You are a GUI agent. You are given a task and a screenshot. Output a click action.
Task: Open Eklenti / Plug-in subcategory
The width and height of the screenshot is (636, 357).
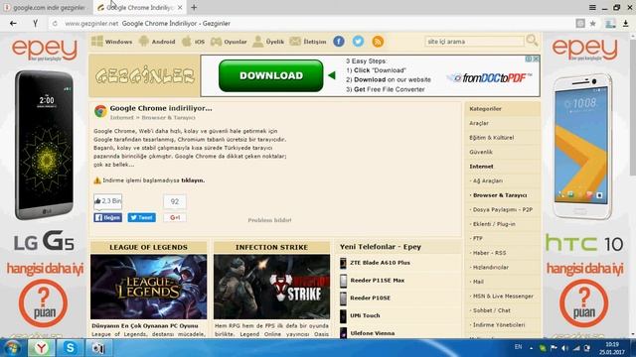494,224
